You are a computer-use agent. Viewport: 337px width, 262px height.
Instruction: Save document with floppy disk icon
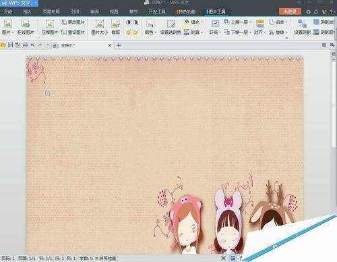tap(10, 45)
